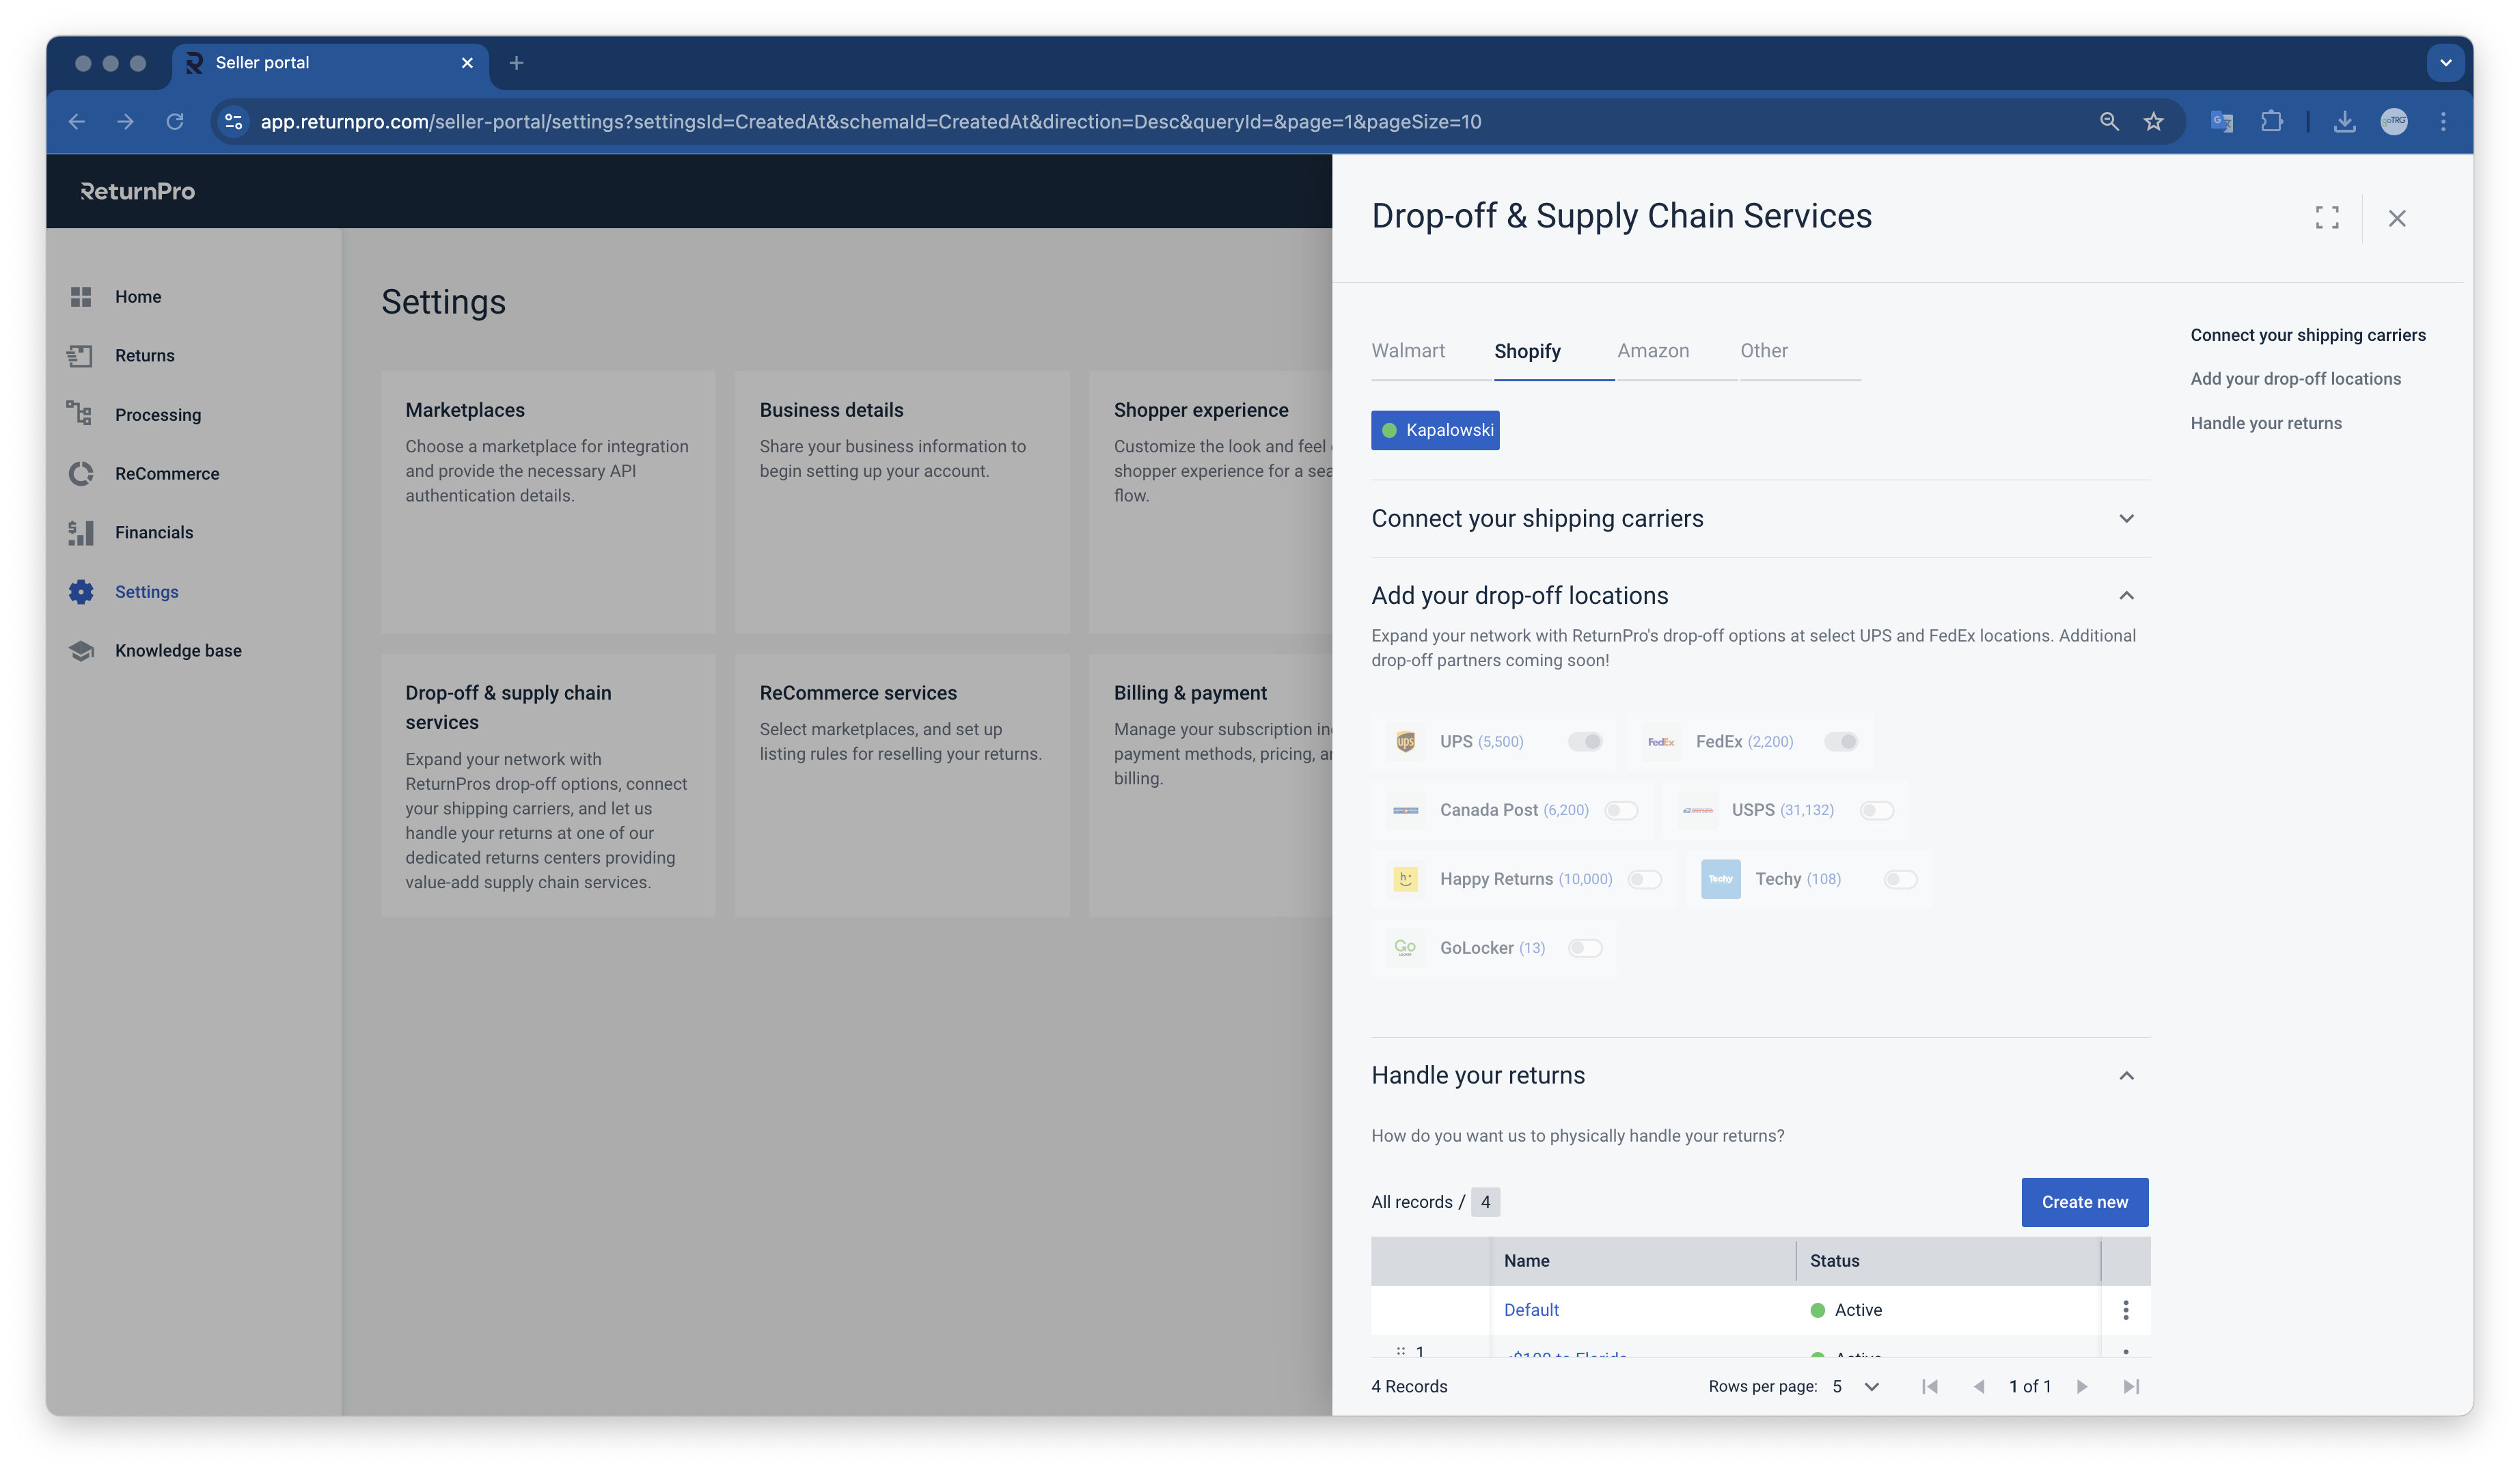Viewport: 2520px width, 1473px height.
Task: Enable the Happy Returns toggle
Action: 1645,879
